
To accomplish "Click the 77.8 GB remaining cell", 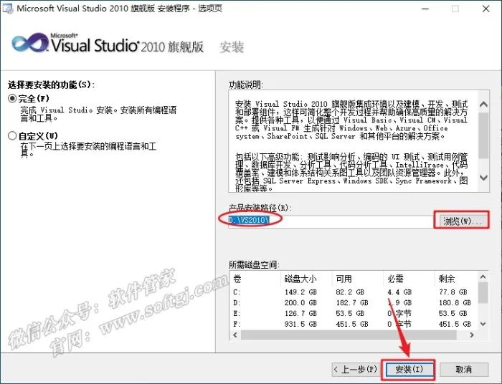I will (x=453, y=292).
